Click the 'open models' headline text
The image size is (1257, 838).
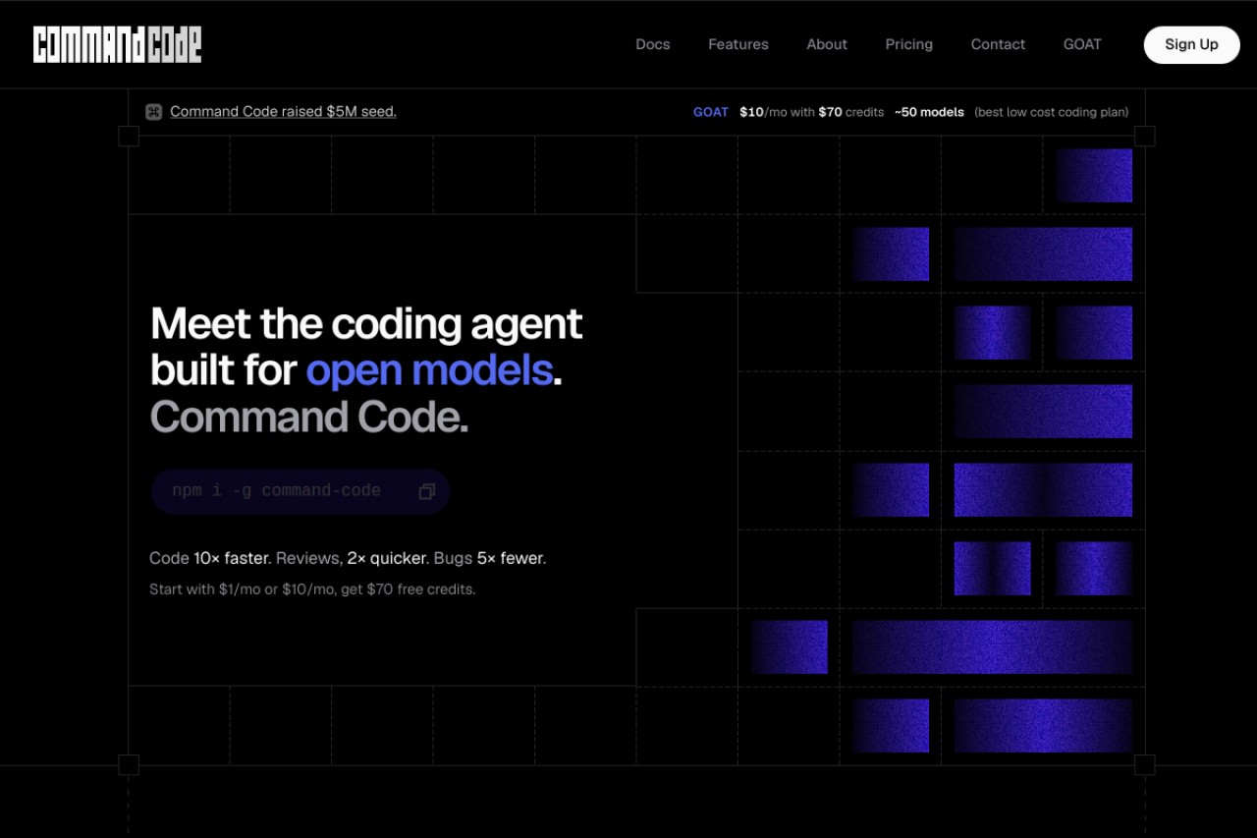click(429, 370)
